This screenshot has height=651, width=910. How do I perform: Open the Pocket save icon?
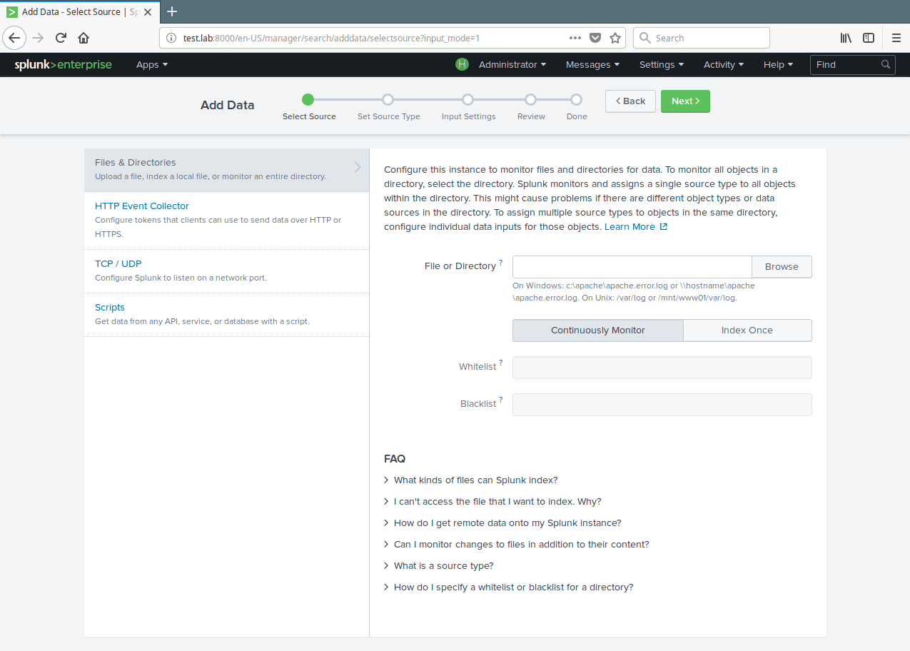click(x=595, y=38)
